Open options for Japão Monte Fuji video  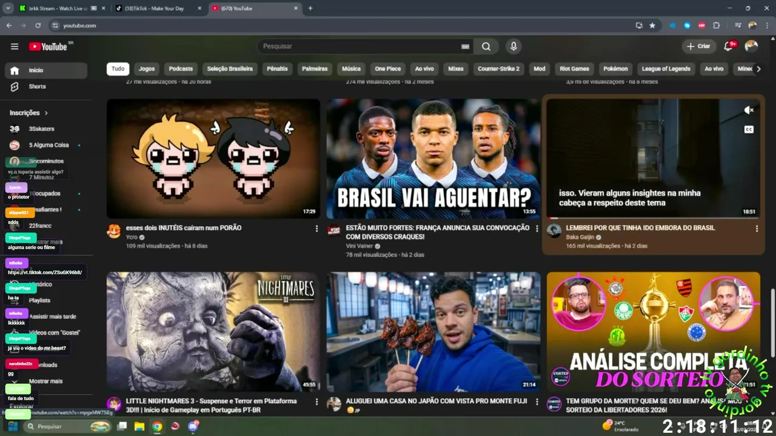(537, 402)
